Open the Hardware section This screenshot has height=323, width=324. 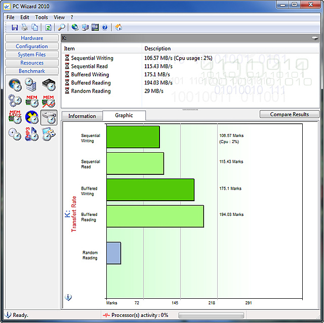(32, 38)
